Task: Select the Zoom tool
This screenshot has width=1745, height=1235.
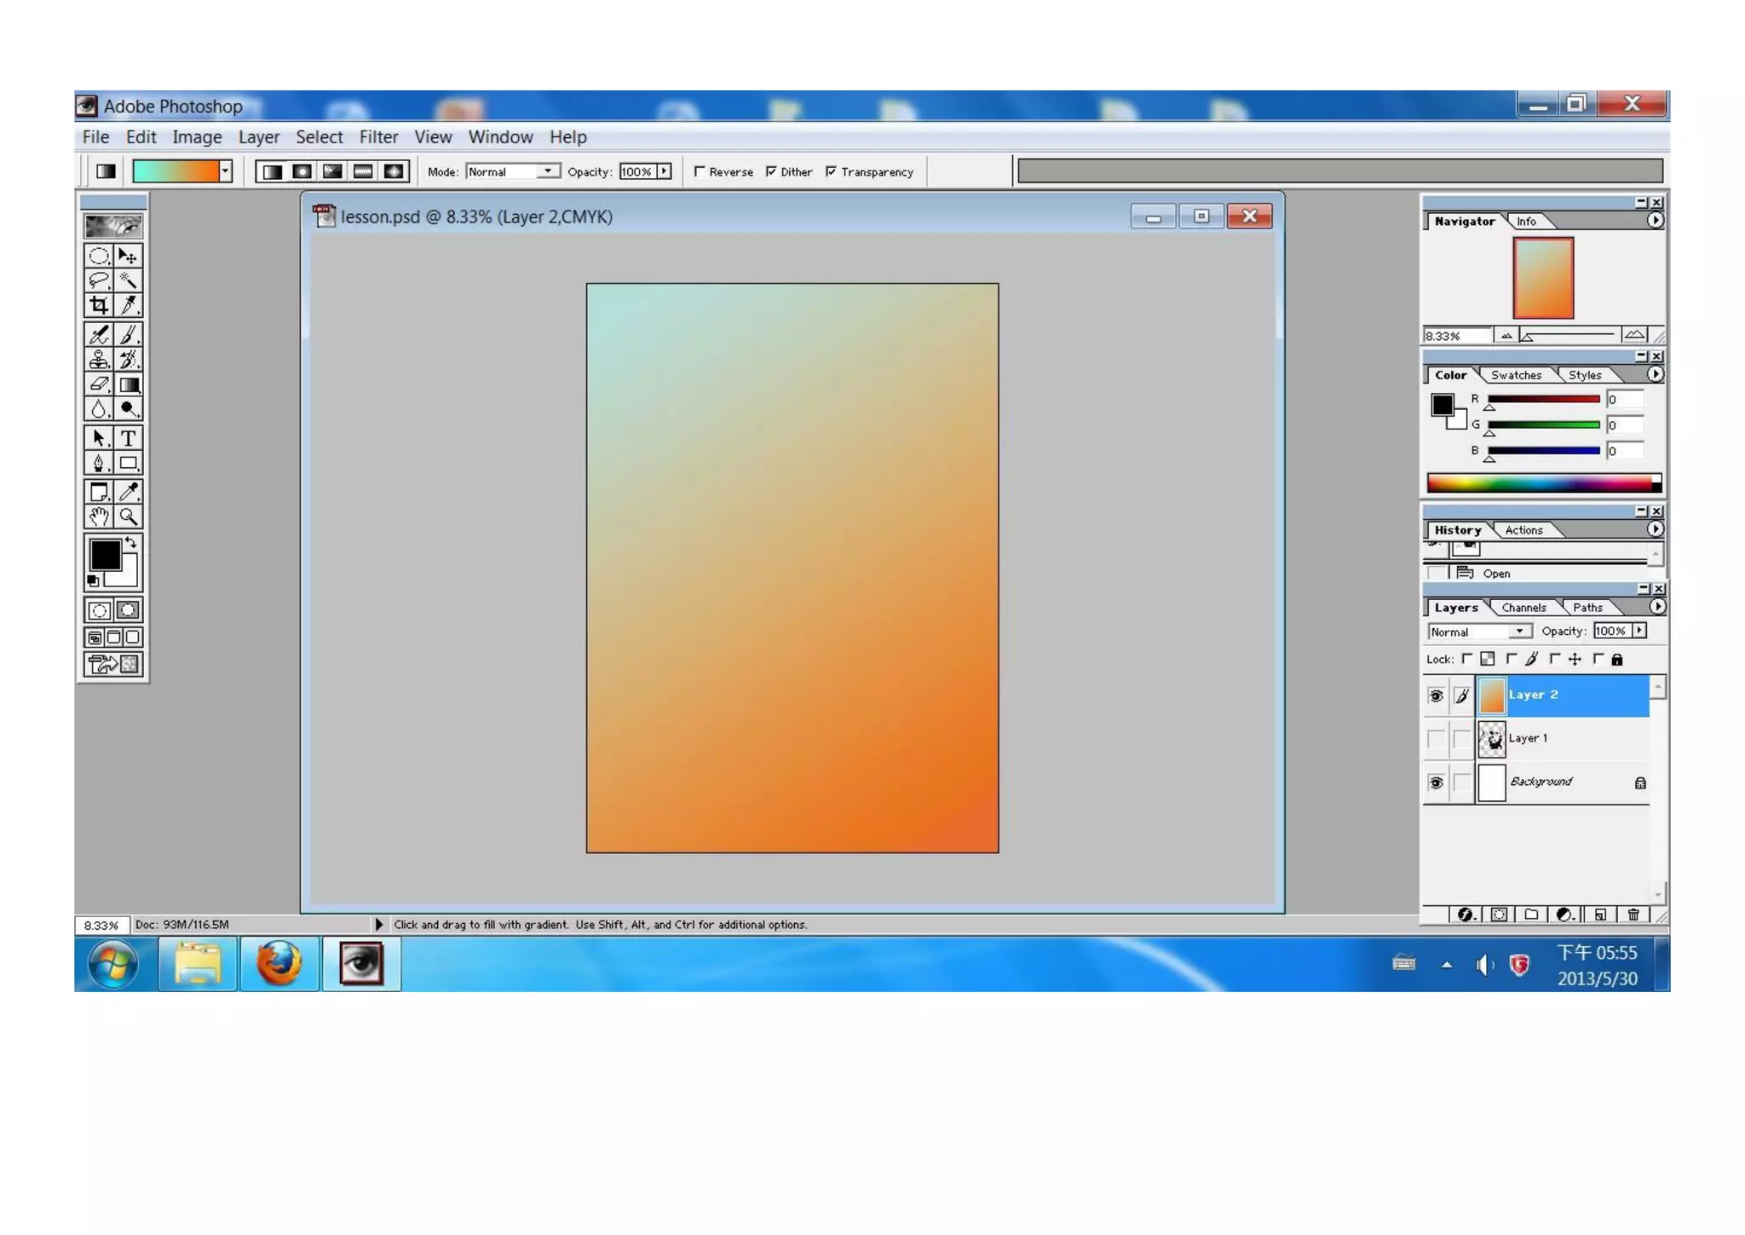Action: pos(128,517)
